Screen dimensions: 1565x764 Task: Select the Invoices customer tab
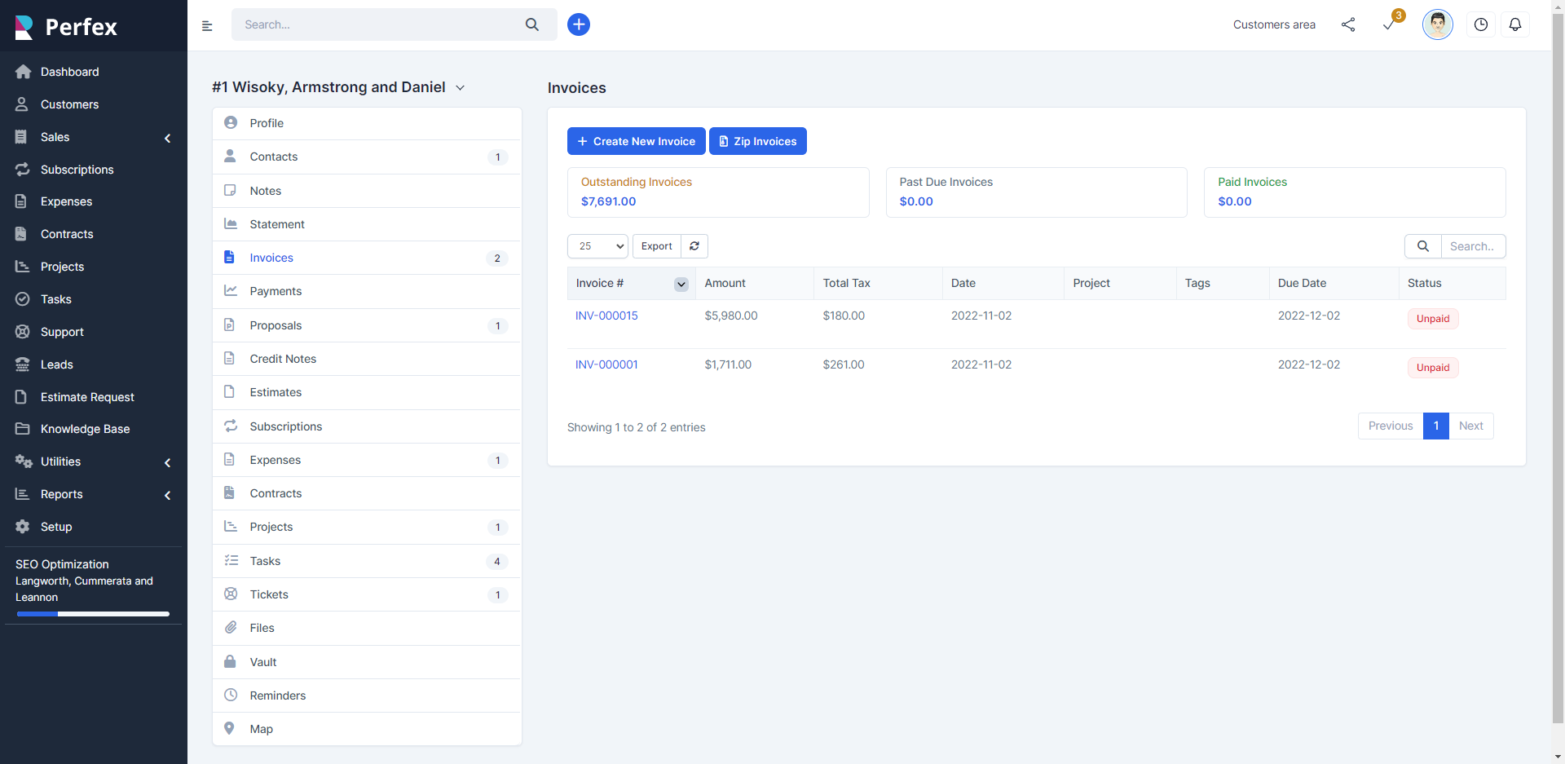(x=367, y=258)
